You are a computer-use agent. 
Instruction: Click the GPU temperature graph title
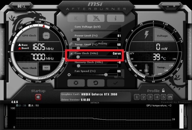point(159,106)
